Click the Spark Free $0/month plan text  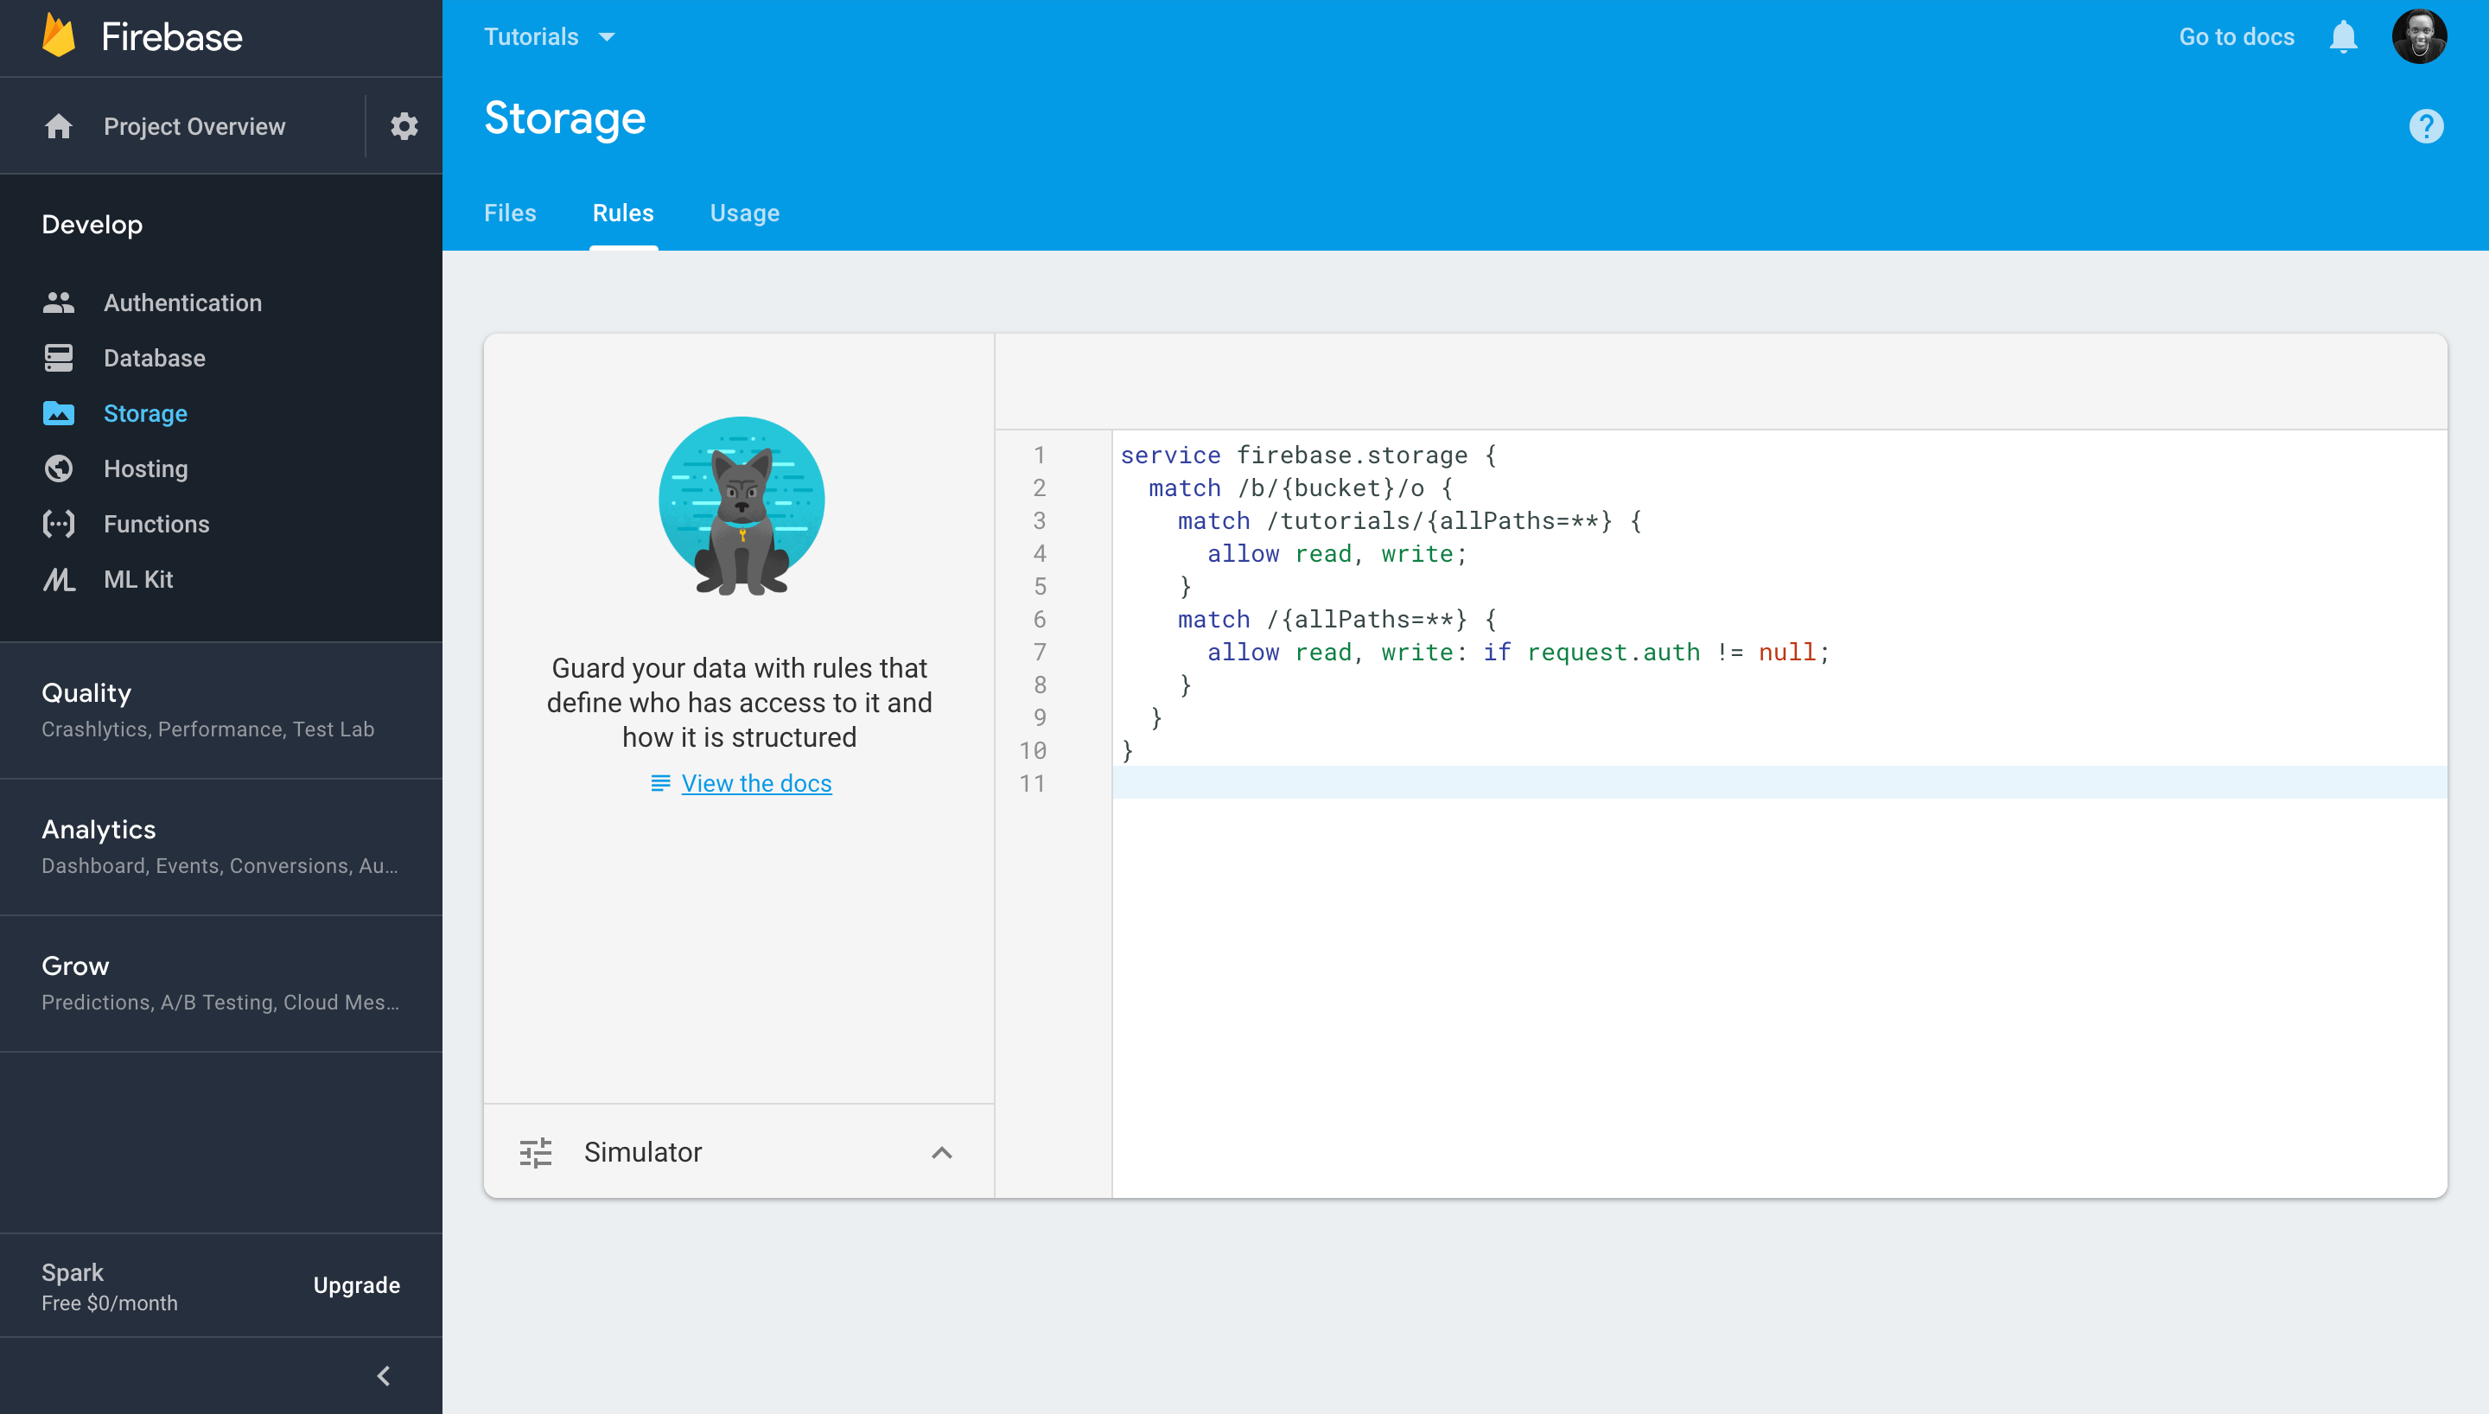point(110,1288)
